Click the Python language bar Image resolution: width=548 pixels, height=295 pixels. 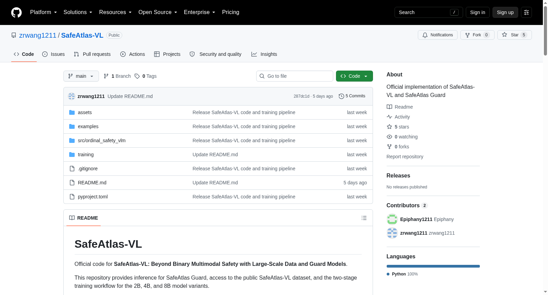[x=433, y=266]
